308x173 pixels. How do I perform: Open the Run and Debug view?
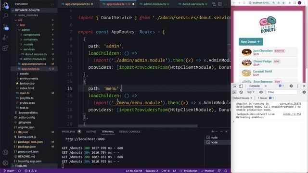pyautogui.click(x=5, y=37)
